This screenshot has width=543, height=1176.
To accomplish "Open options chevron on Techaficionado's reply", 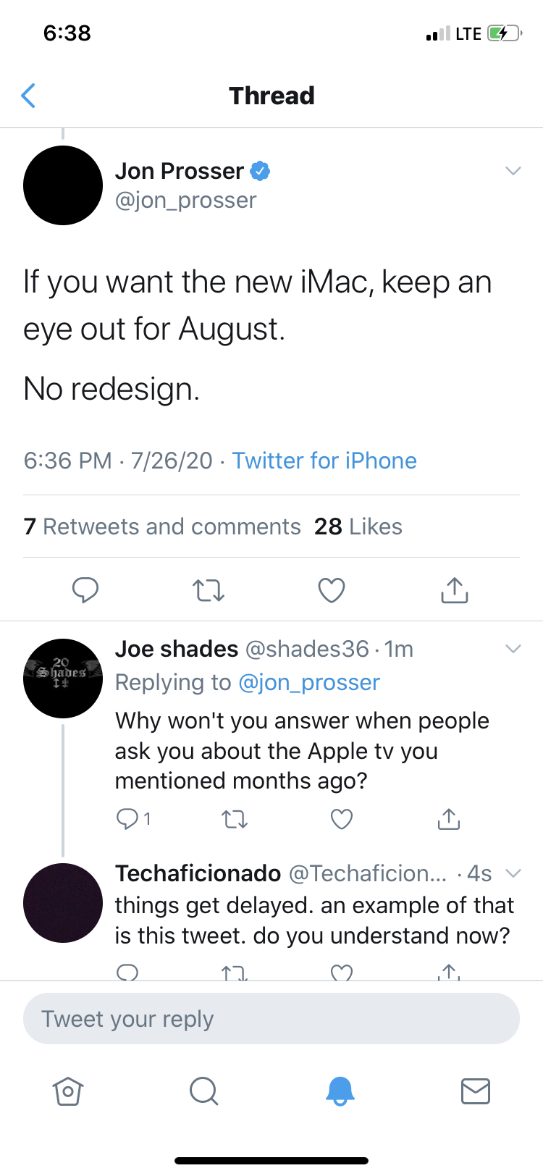I will 513,873.
